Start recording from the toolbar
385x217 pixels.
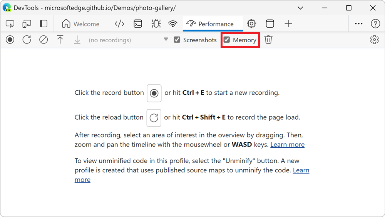10,40
